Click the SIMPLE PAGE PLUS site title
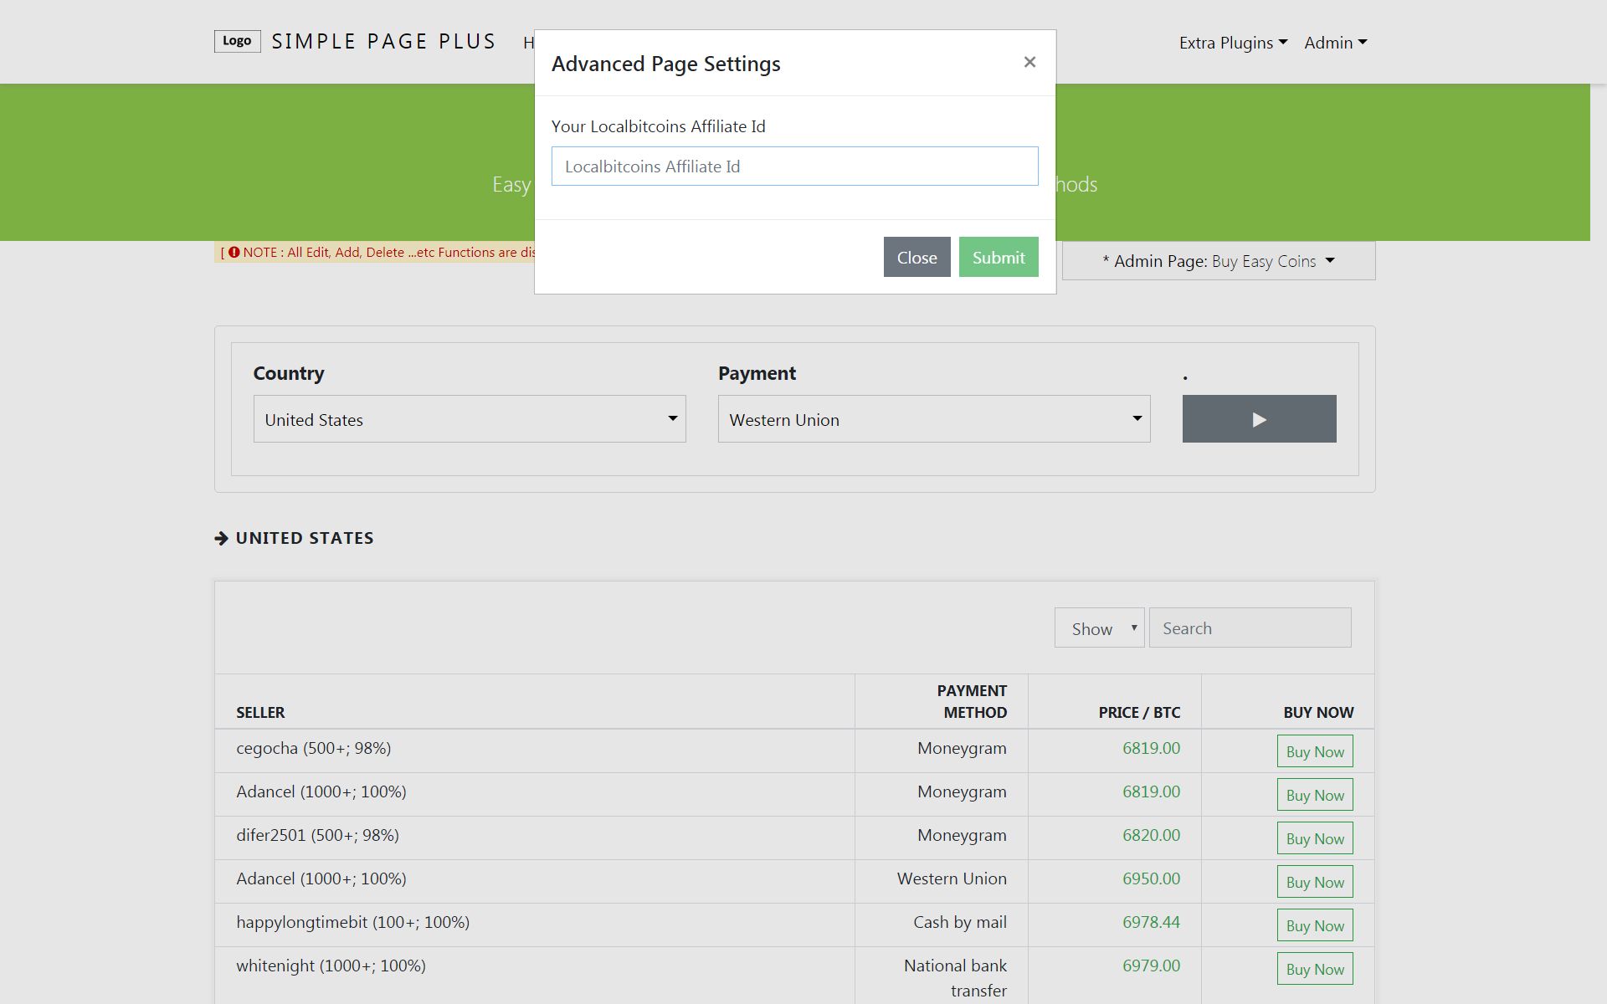This screenshot has width=1607, height=1004. tap(383, 42)
